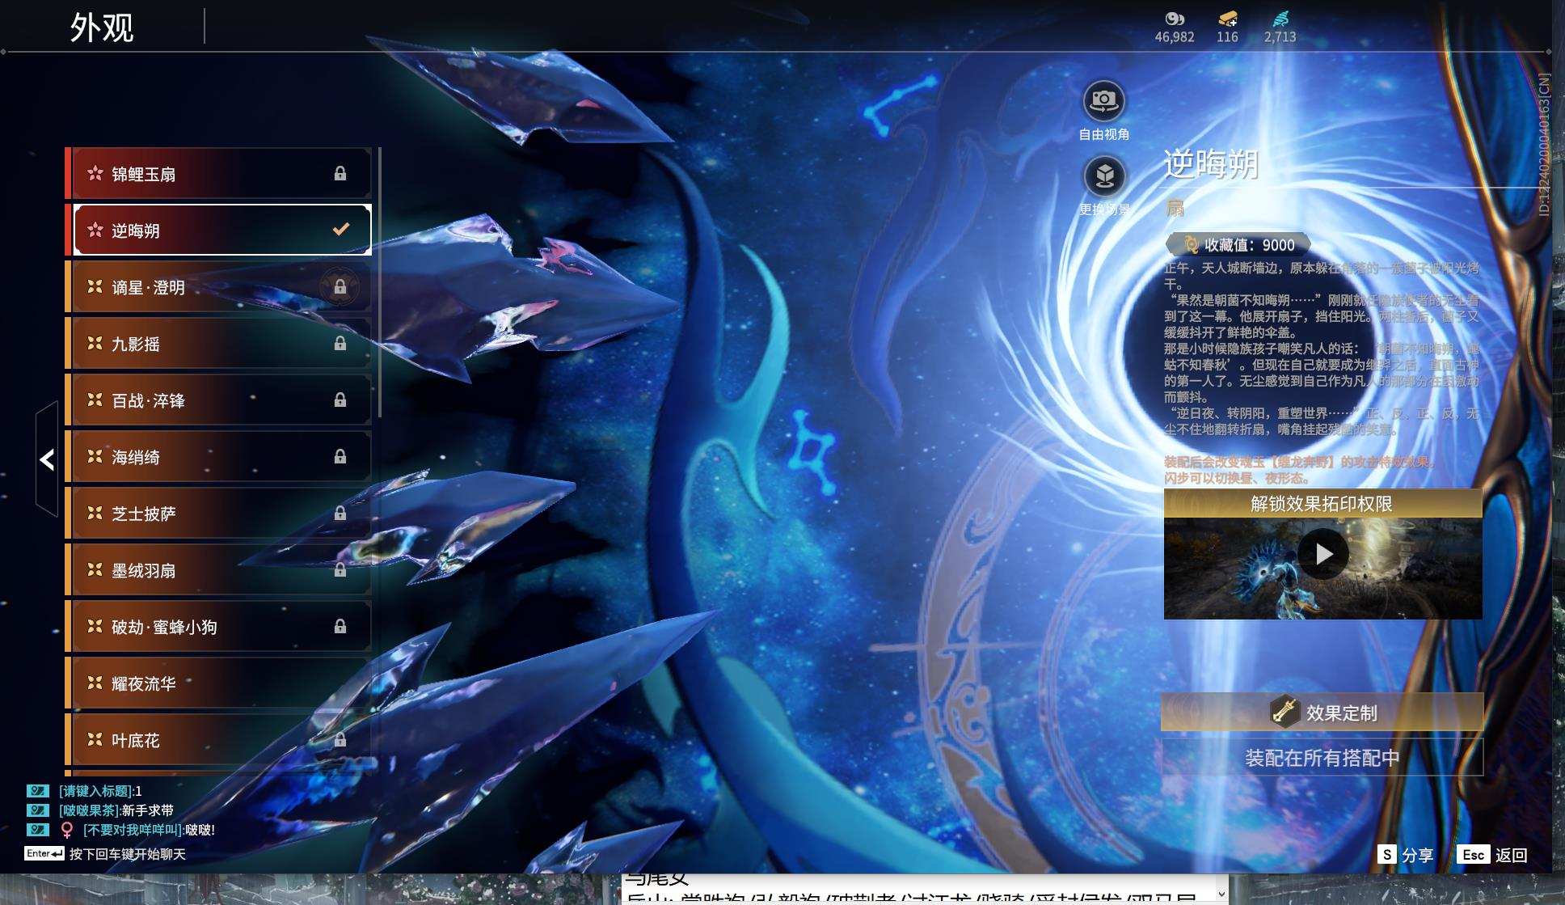Image resolution: width=1565 pixels, height=905 pixels.
Task: Click 装配在所有搭配中 to equip everywhere
Action: click(x=1322, y=758)
